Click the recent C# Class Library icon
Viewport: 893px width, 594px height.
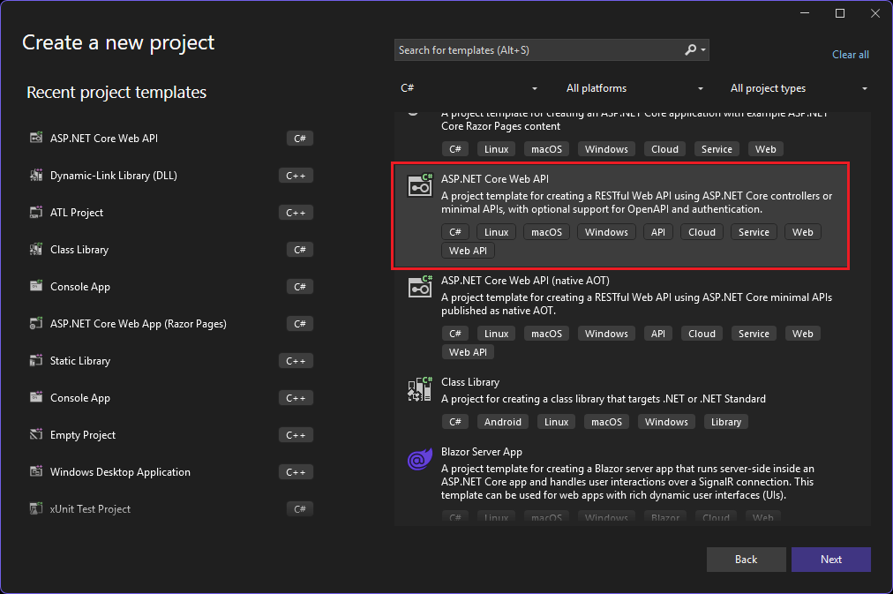coord(36,249)
